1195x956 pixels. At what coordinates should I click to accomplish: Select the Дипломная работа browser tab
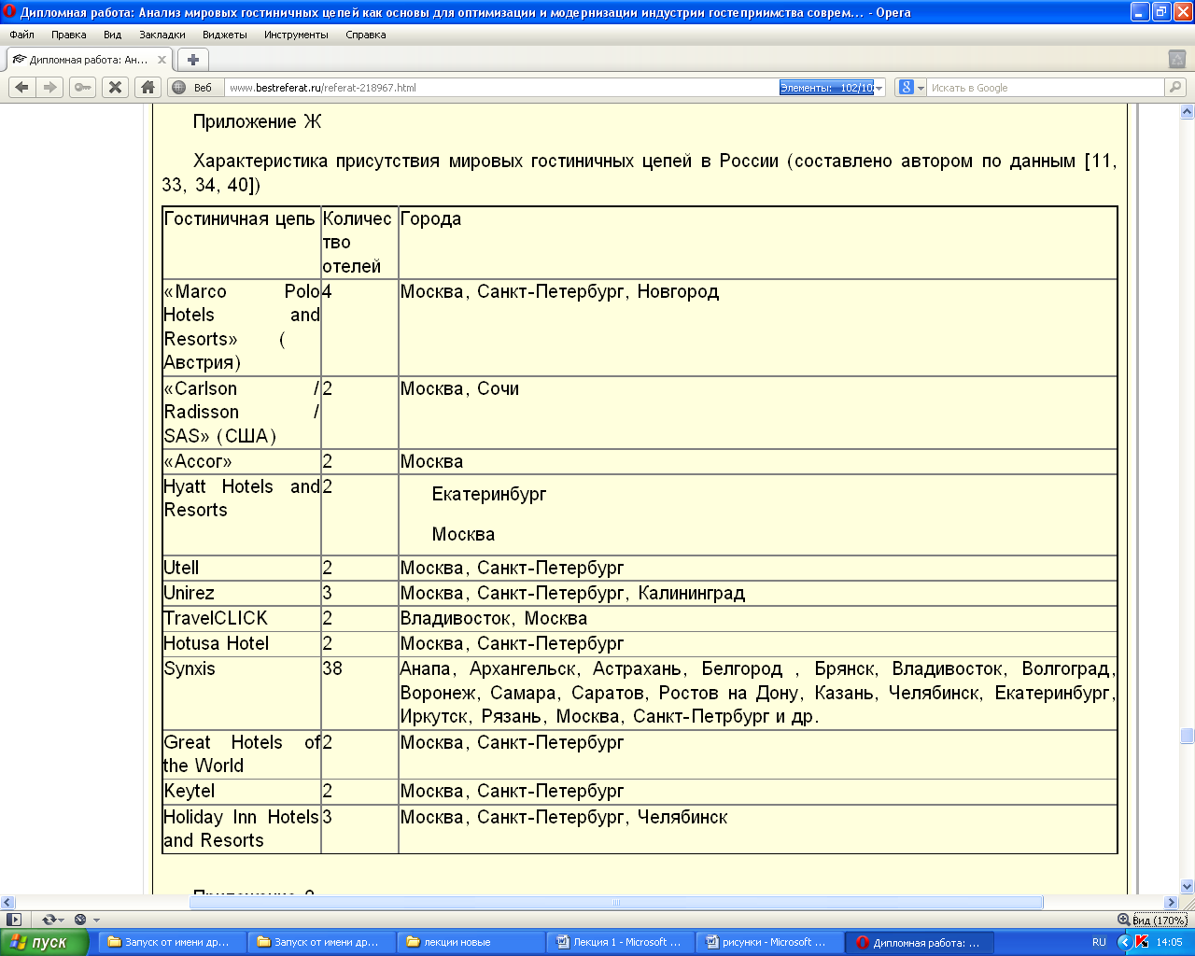pos(89,60)
